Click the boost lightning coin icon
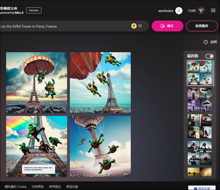The width and height of the screenshot is (220, 190). tap(134, 26)
